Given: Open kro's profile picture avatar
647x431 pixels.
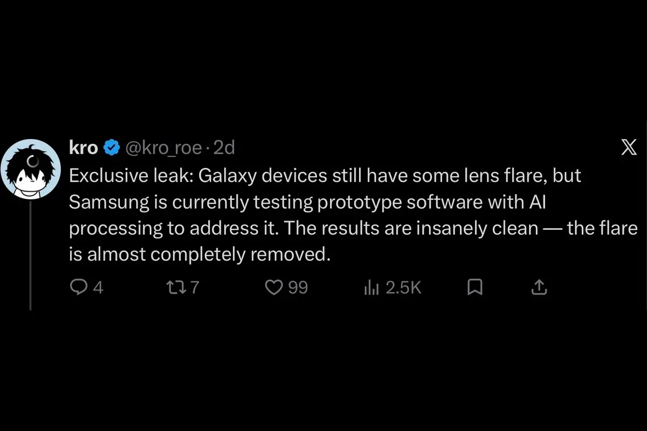Looking at the screenshot, I should click(30, 168).
